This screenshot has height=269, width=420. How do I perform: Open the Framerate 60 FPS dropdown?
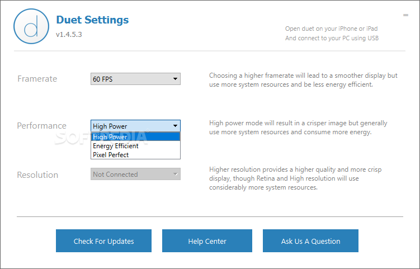[135, 79]
